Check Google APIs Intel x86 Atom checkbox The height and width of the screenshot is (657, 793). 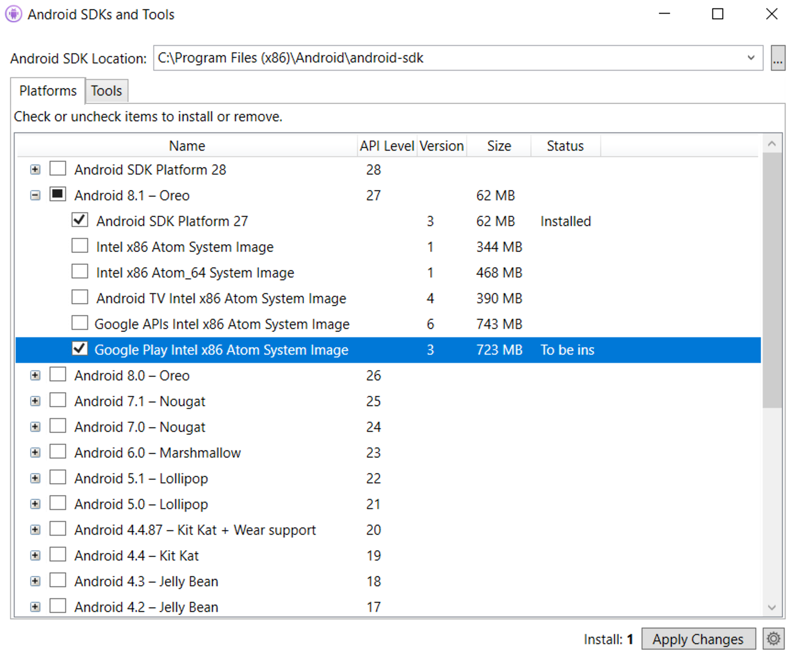pos(80,323)
